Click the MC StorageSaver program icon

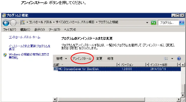[56, 69]
